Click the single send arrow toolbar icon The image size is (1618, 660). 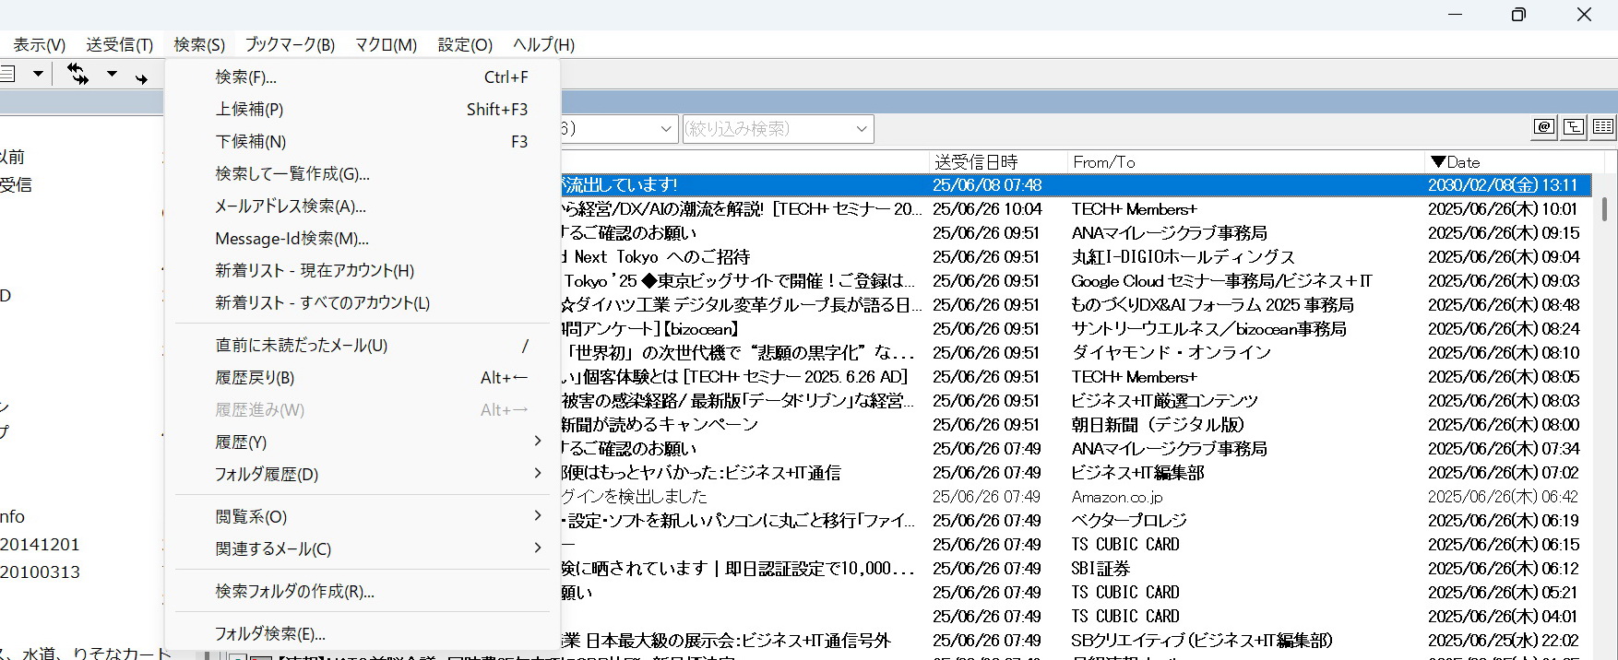click(141, 78)
